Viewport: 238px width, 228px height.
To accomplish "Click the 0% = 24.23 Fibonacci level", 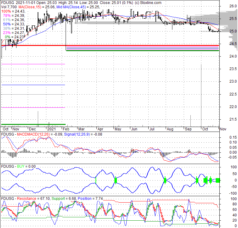I will (15, 37).
